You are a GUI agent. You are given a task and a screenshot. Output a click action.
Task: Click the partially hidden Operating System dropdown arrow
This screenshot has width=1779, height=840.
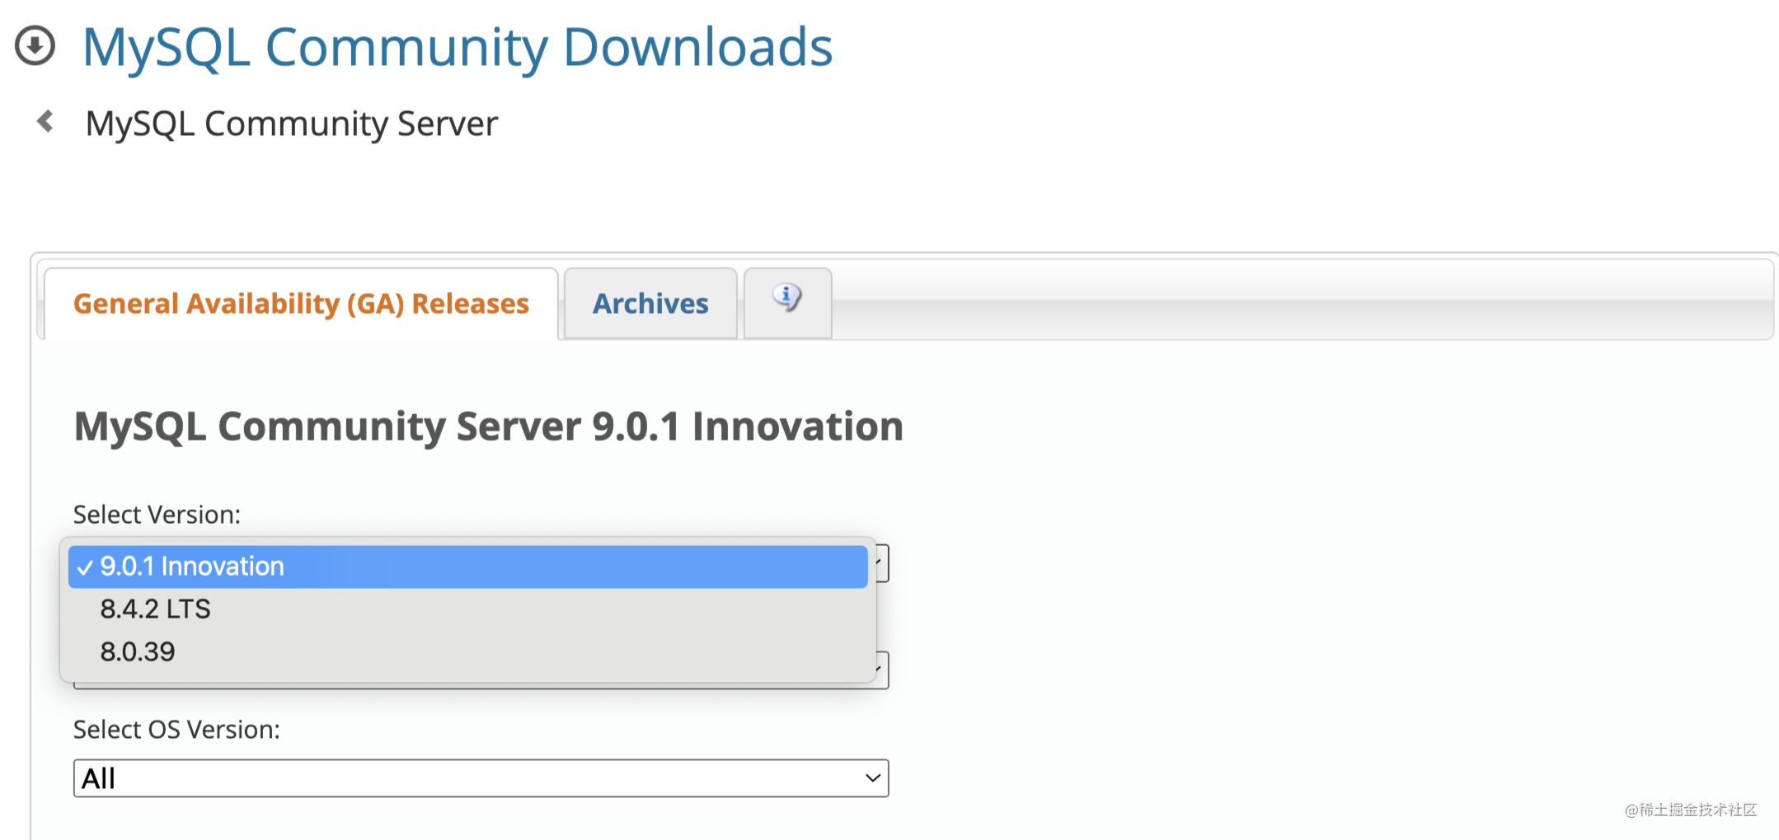pyautogui.click(x=881, y=670)
